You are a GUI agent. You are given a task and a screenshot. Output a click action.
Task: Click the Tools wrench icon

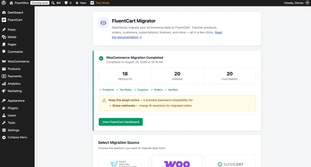point(4,123)
